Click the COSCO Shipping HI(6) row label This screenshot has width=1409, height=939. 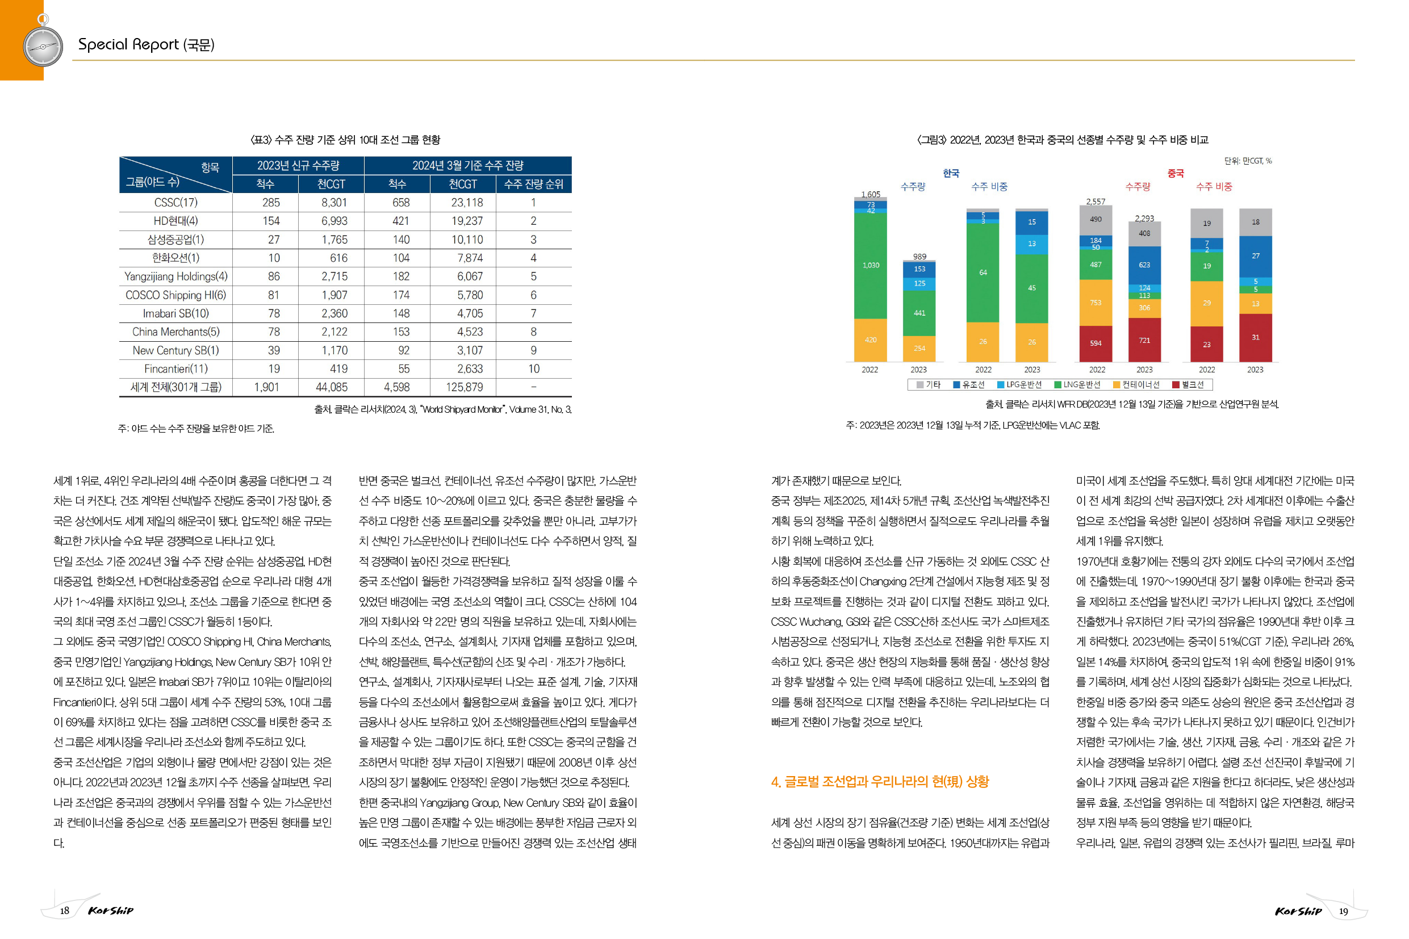point(175,295)
